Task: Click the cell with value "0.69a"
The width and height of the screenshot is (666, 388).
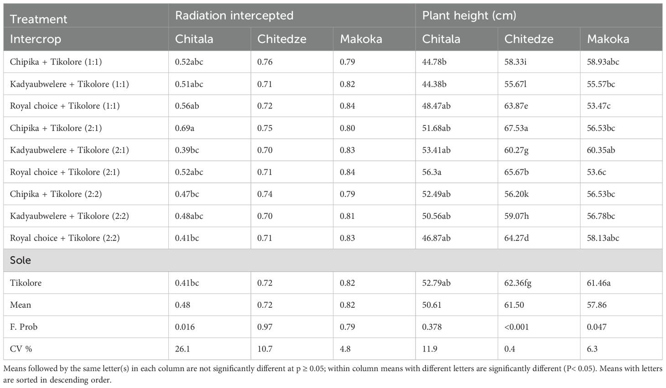Action: pos(185,128)
